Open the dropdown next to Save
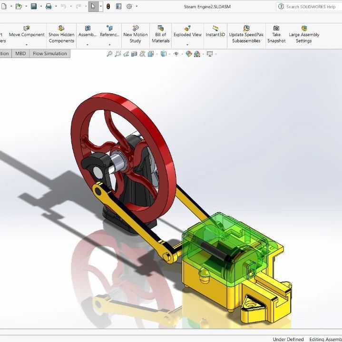Screen dimensions: 342x342 click(41, 6)
